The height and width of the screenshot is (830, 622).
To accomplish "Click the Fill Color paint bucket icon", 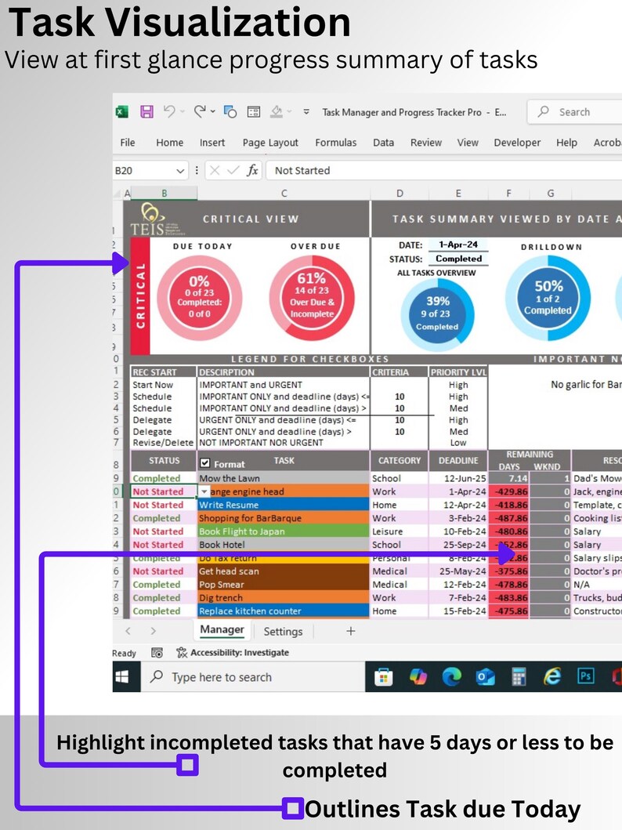I will point(277,111).
